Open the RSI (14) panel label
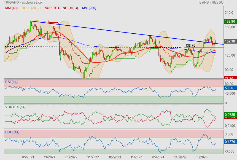 [11, 82]
